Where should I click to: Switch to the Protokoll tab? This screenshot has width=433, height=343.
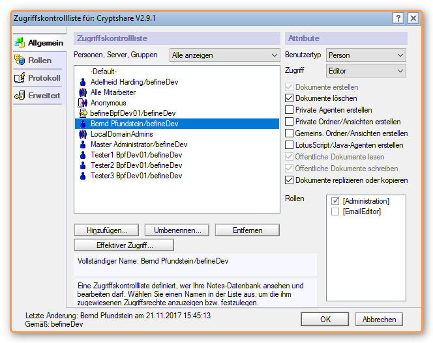[39, 77]
